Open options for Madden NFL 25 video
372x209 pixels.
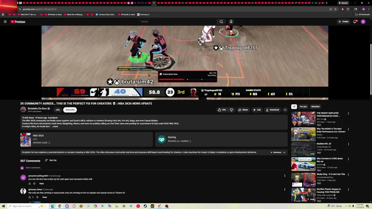pyautogui.click(x=348, y=144)
